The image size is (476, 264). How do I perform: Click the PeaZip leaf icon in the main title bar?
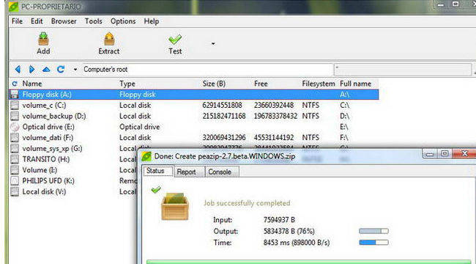(x=14, y=7)
